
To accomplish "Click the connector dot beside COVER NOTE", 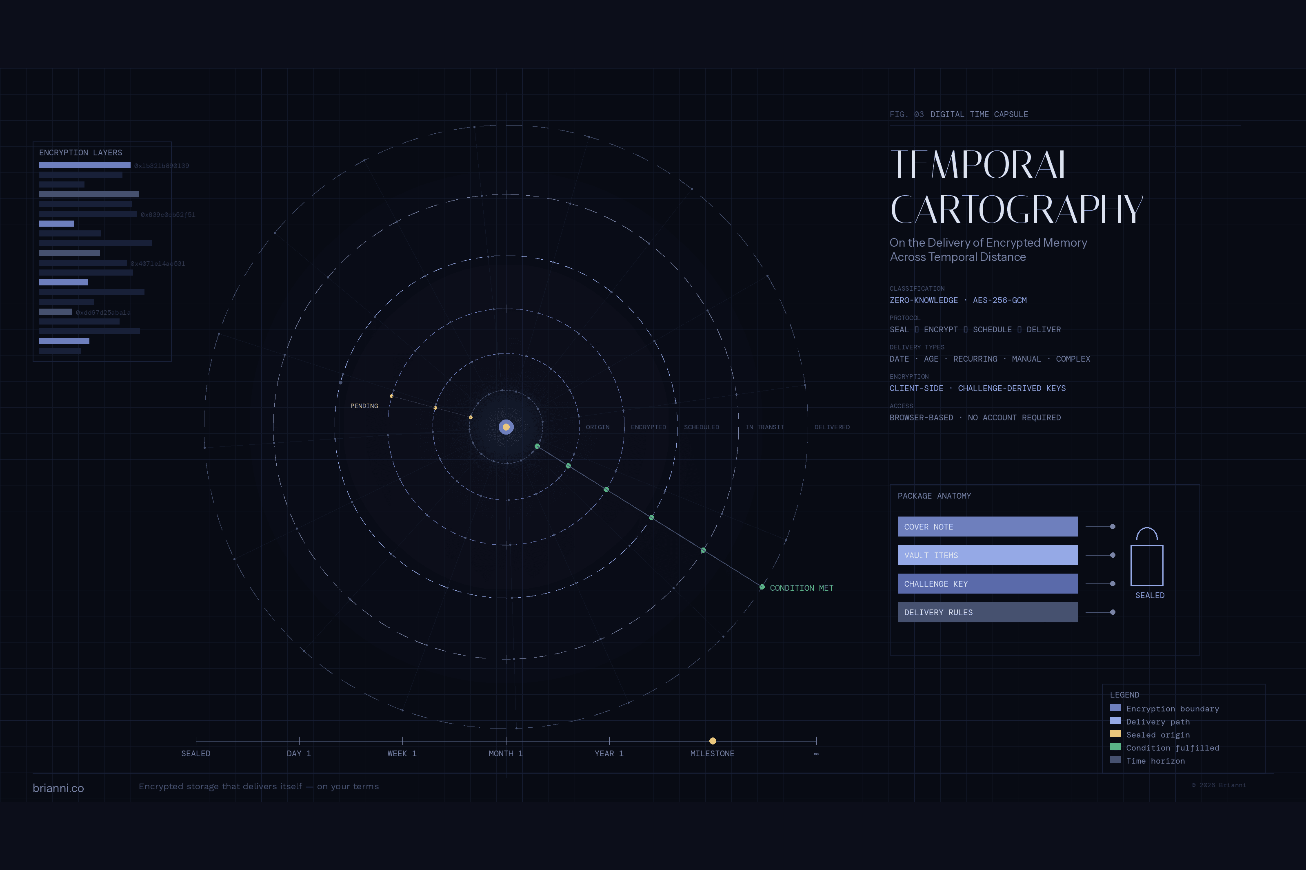I will pos(1112,527).
